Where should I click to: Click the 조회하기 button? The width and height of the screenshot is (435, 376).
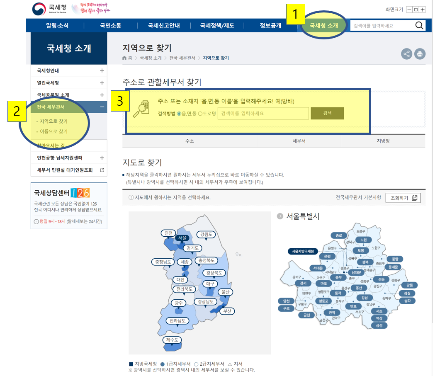pos(403,198)
